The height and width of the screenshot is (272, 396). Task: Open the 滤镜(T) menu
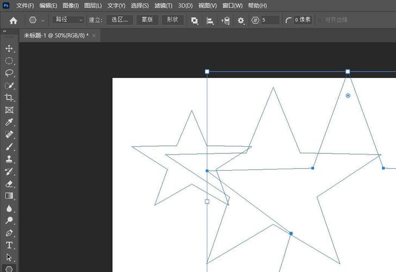point(163,5)
